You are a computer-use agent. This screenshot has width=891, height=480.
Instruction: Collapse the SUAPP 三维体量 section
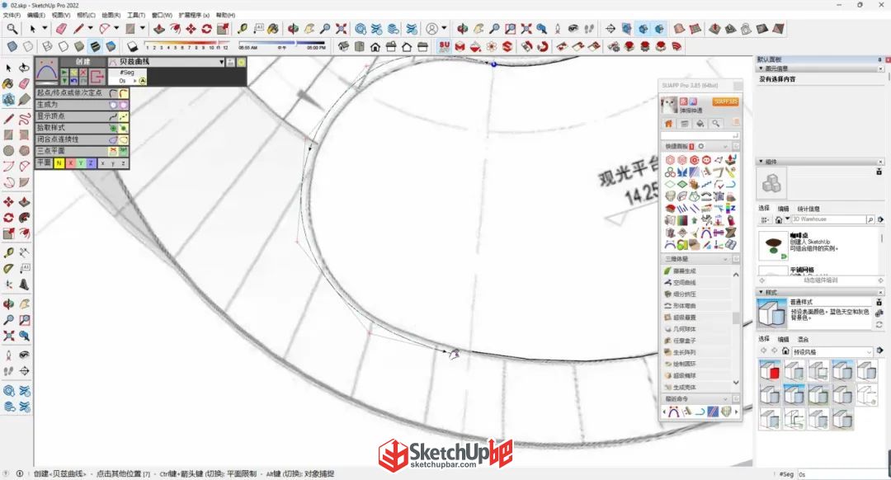[725, 259]
